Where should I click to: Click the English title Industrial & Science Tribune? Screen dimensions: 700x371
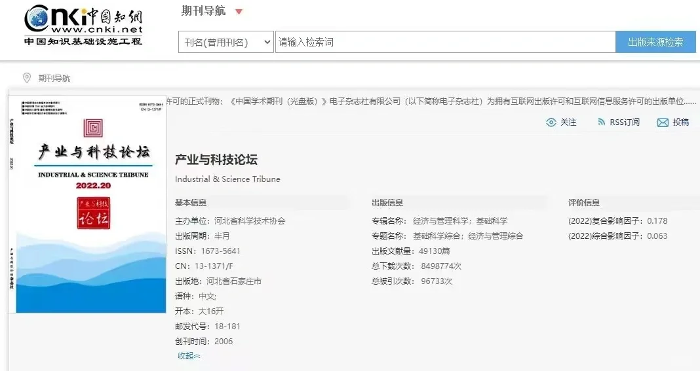pos(227,179)
